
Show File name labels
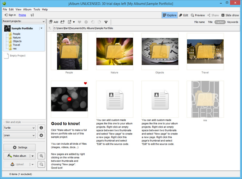(199, 22)
